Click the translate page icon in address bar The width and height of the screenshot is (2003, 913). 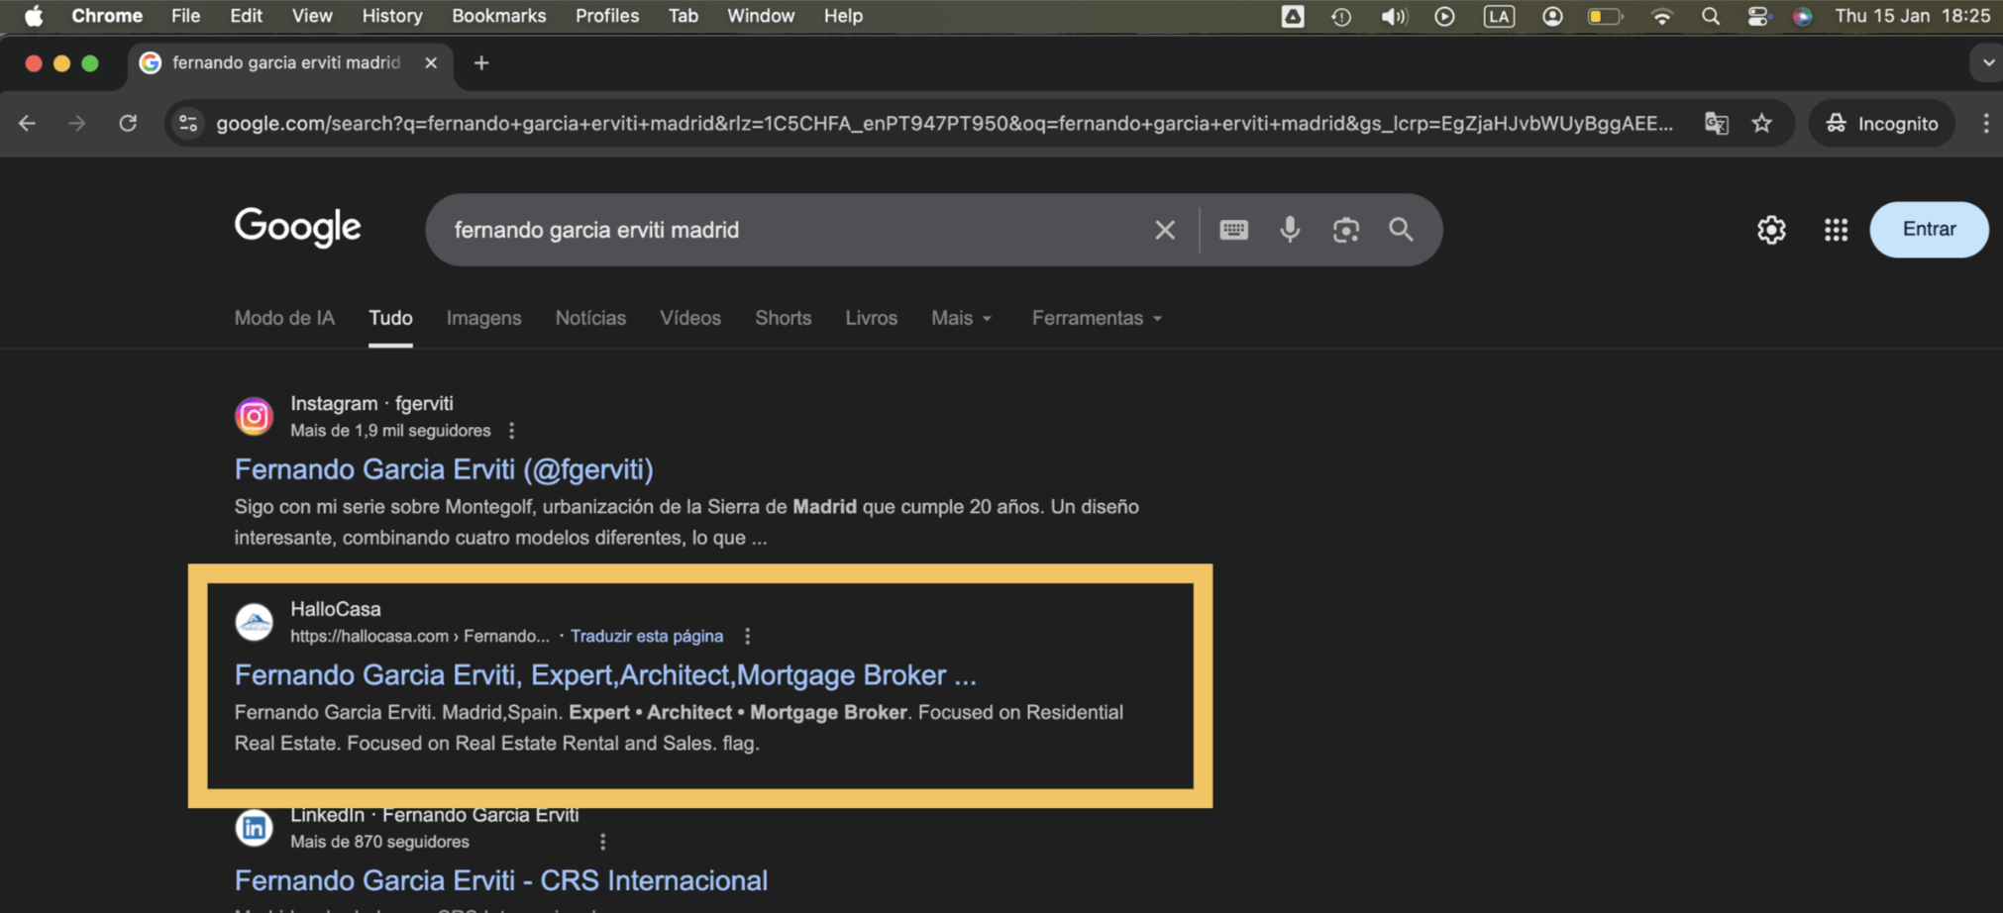coord(1716,124)
